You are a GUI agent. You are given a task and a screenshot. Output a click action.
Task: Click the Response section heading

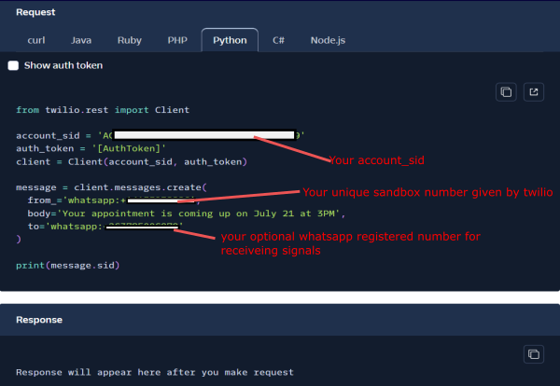coord(39,320)
